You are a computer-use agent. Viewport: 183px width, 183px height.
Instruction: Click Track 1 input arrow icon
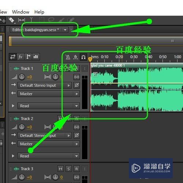point(14,85)
